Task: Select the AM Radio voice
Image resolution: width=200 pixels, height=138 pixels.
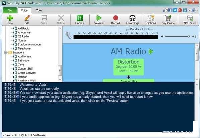Action: (23, 28)
